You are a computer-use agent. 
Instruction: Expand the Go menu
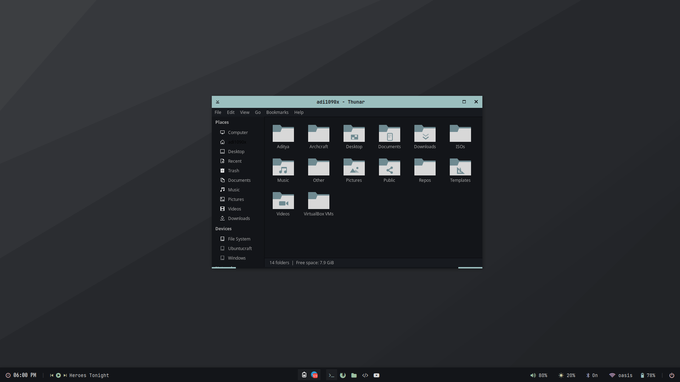click(x=258, y=112)
